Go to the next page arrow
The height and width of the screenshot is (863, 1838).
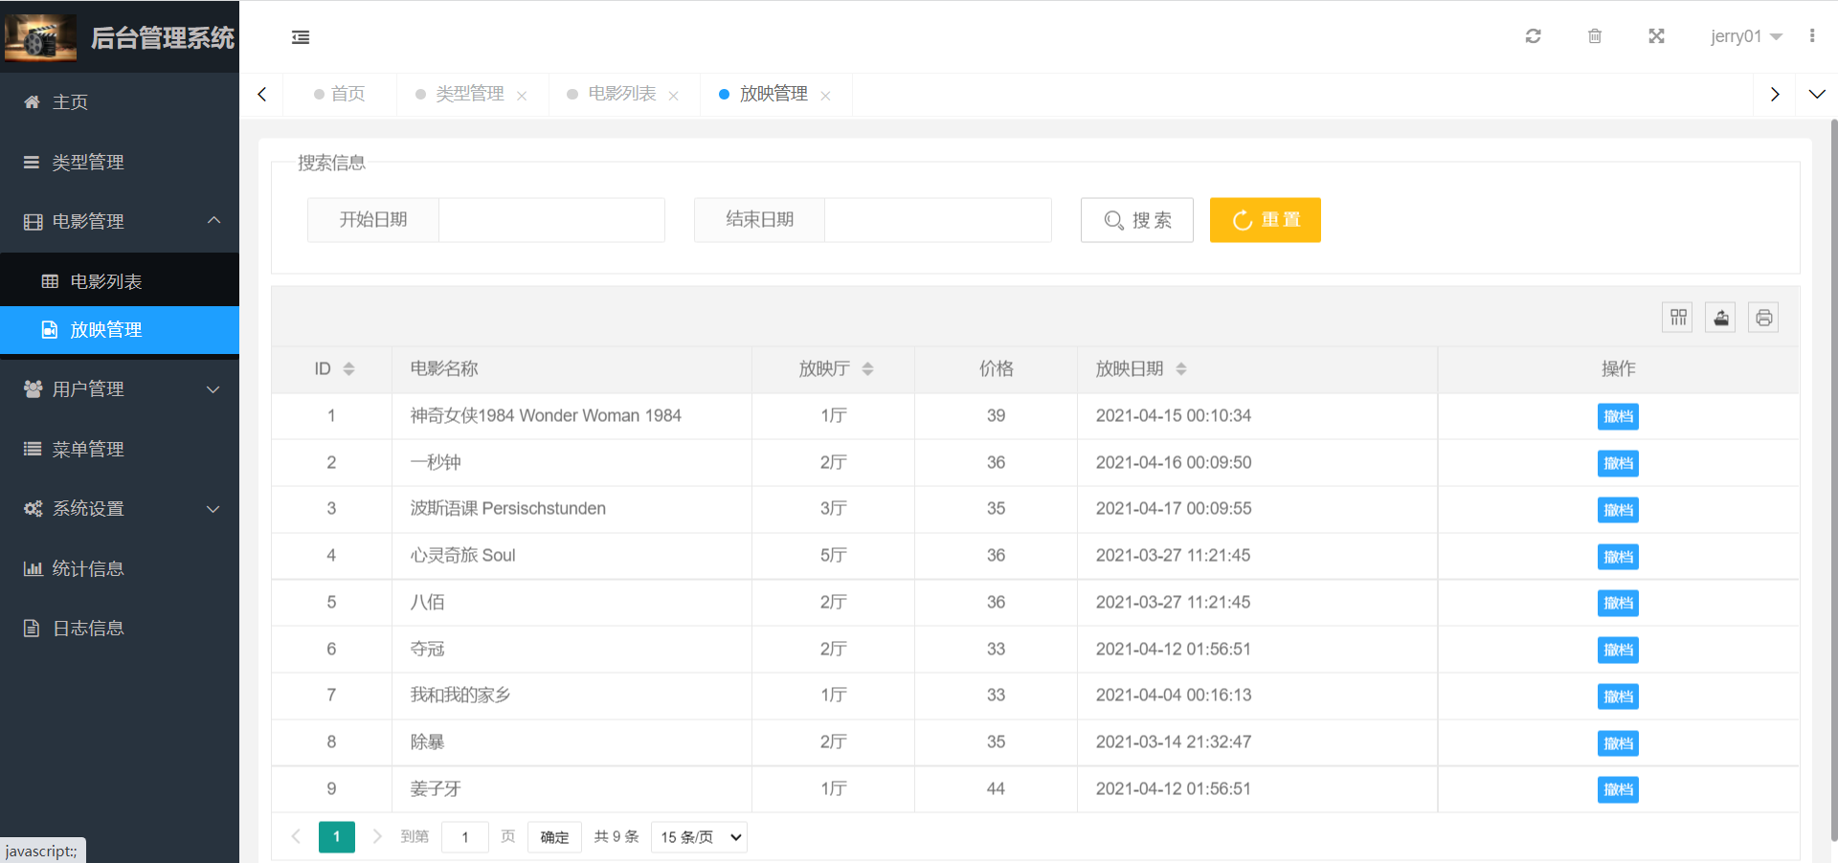(x=377, y=837)
